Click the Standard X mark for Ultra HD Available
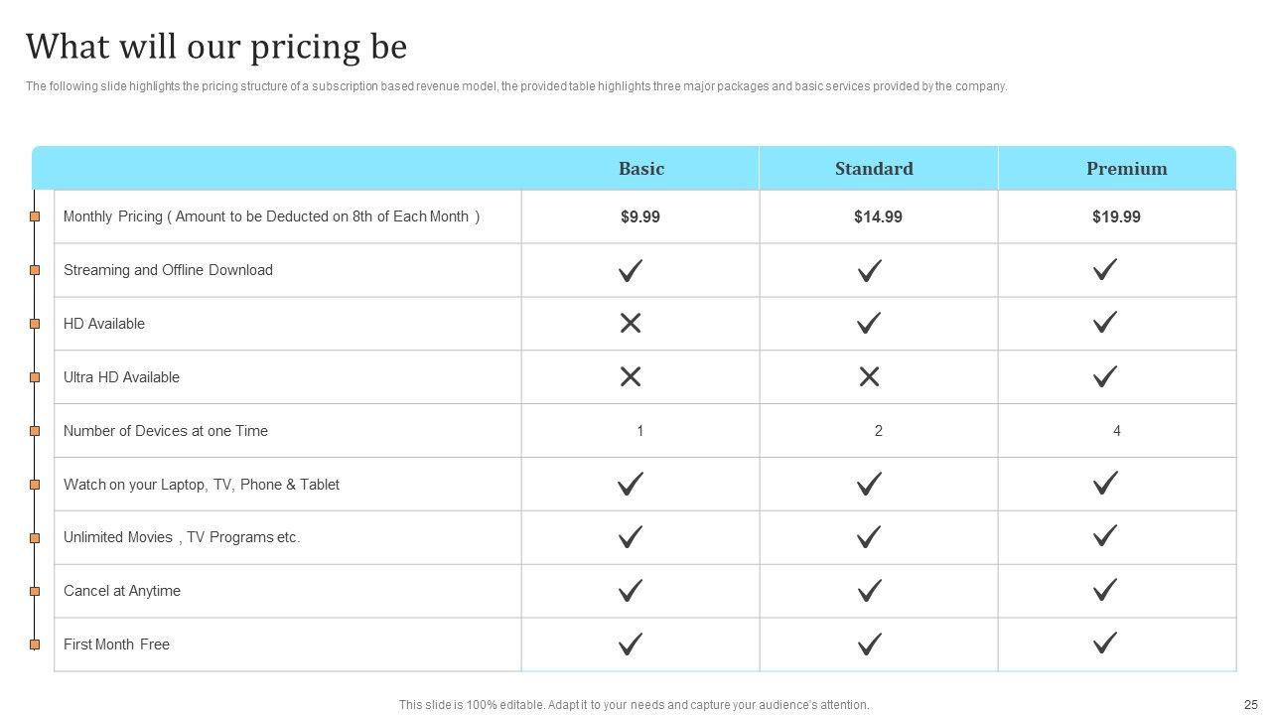This screenshot has height=715, width=1271. tap(869, 376)
